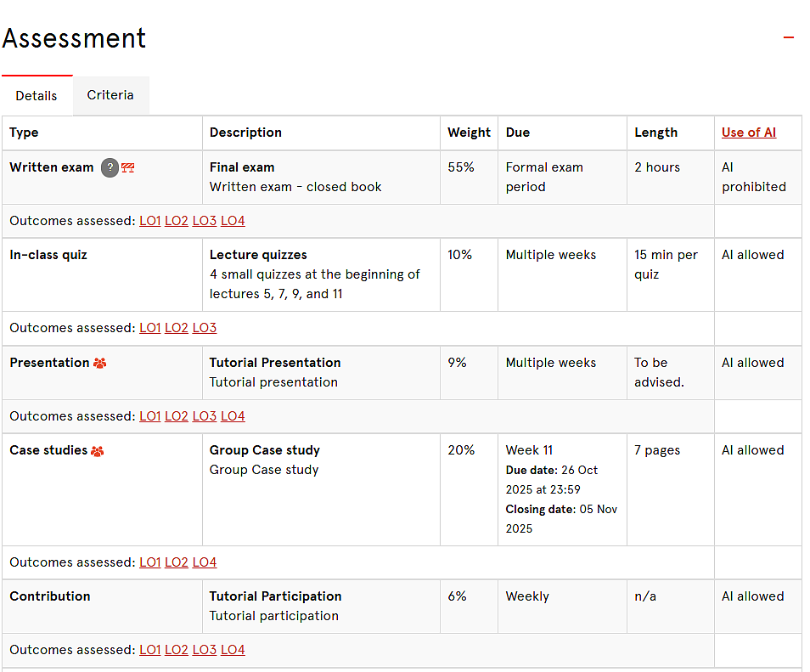The height and width of the screenshot is (672, 810).
Task: Switch to the Details tab
Action: (x=37, y=96)
